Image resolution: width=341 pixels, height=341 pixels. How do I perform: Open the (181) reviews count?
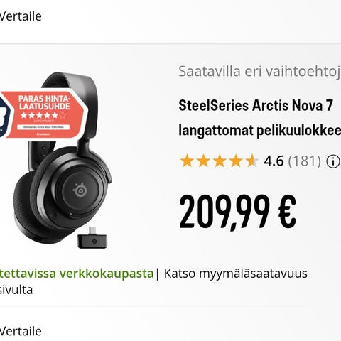click(305, 161)
